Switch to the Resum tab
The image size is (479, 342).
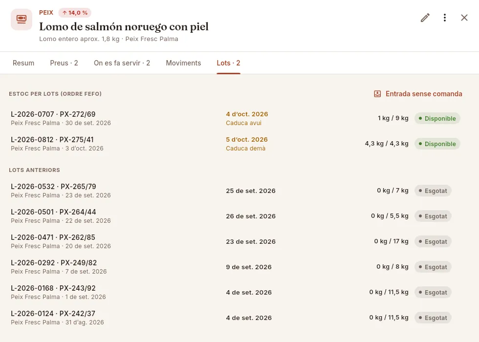(23, 63)
